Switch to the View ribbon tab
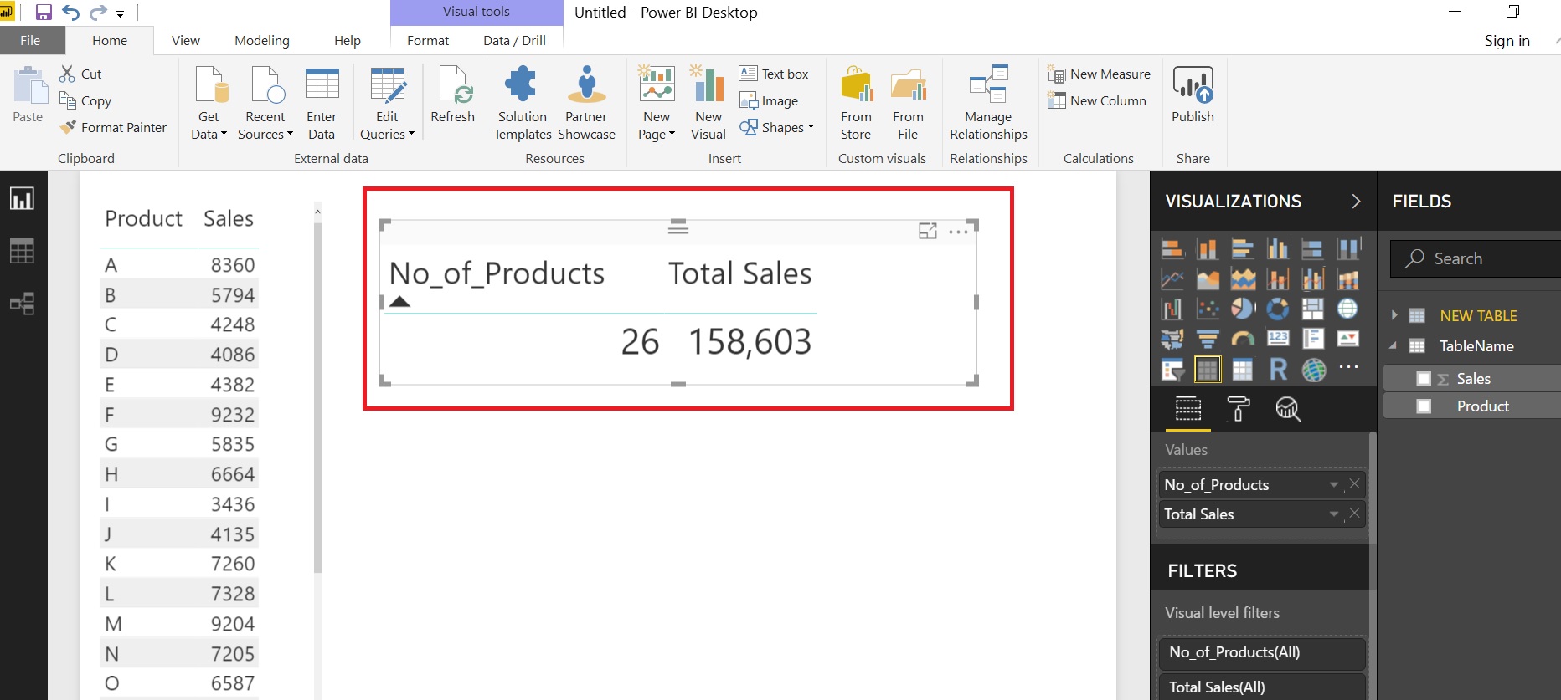 (186, 40)
